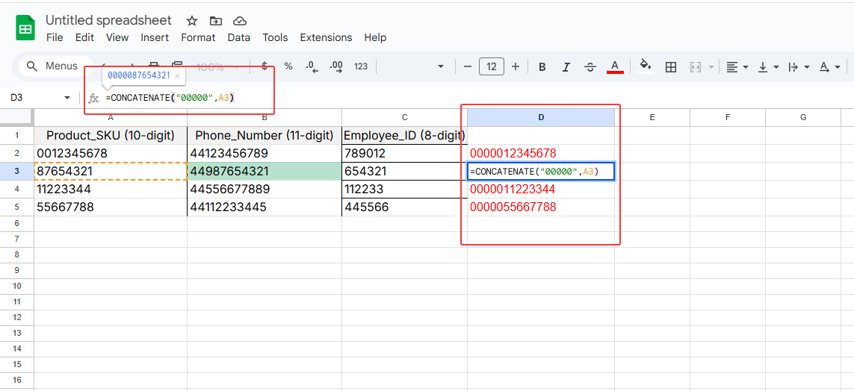Click the increase font size plus button
854x391 pixels.
516,66
